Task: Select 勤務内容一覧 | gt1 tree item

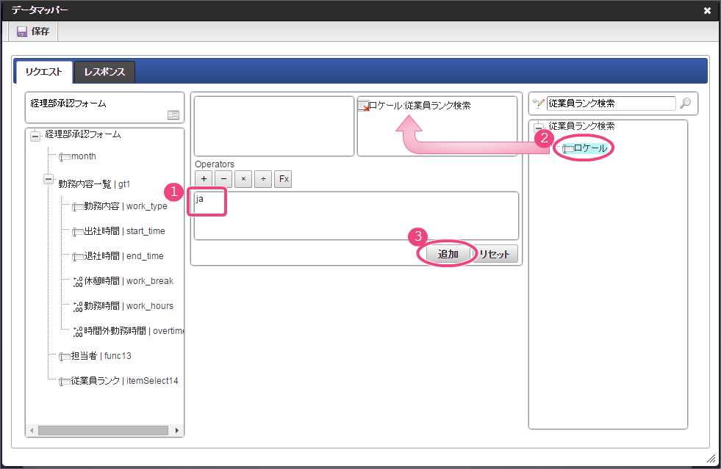Action: [x=94, y=184]
